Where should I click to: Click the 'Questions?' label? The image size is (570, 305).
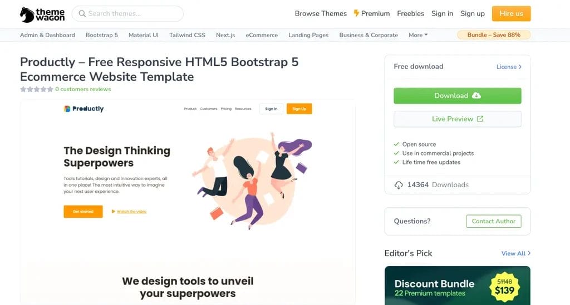(412, 221)
